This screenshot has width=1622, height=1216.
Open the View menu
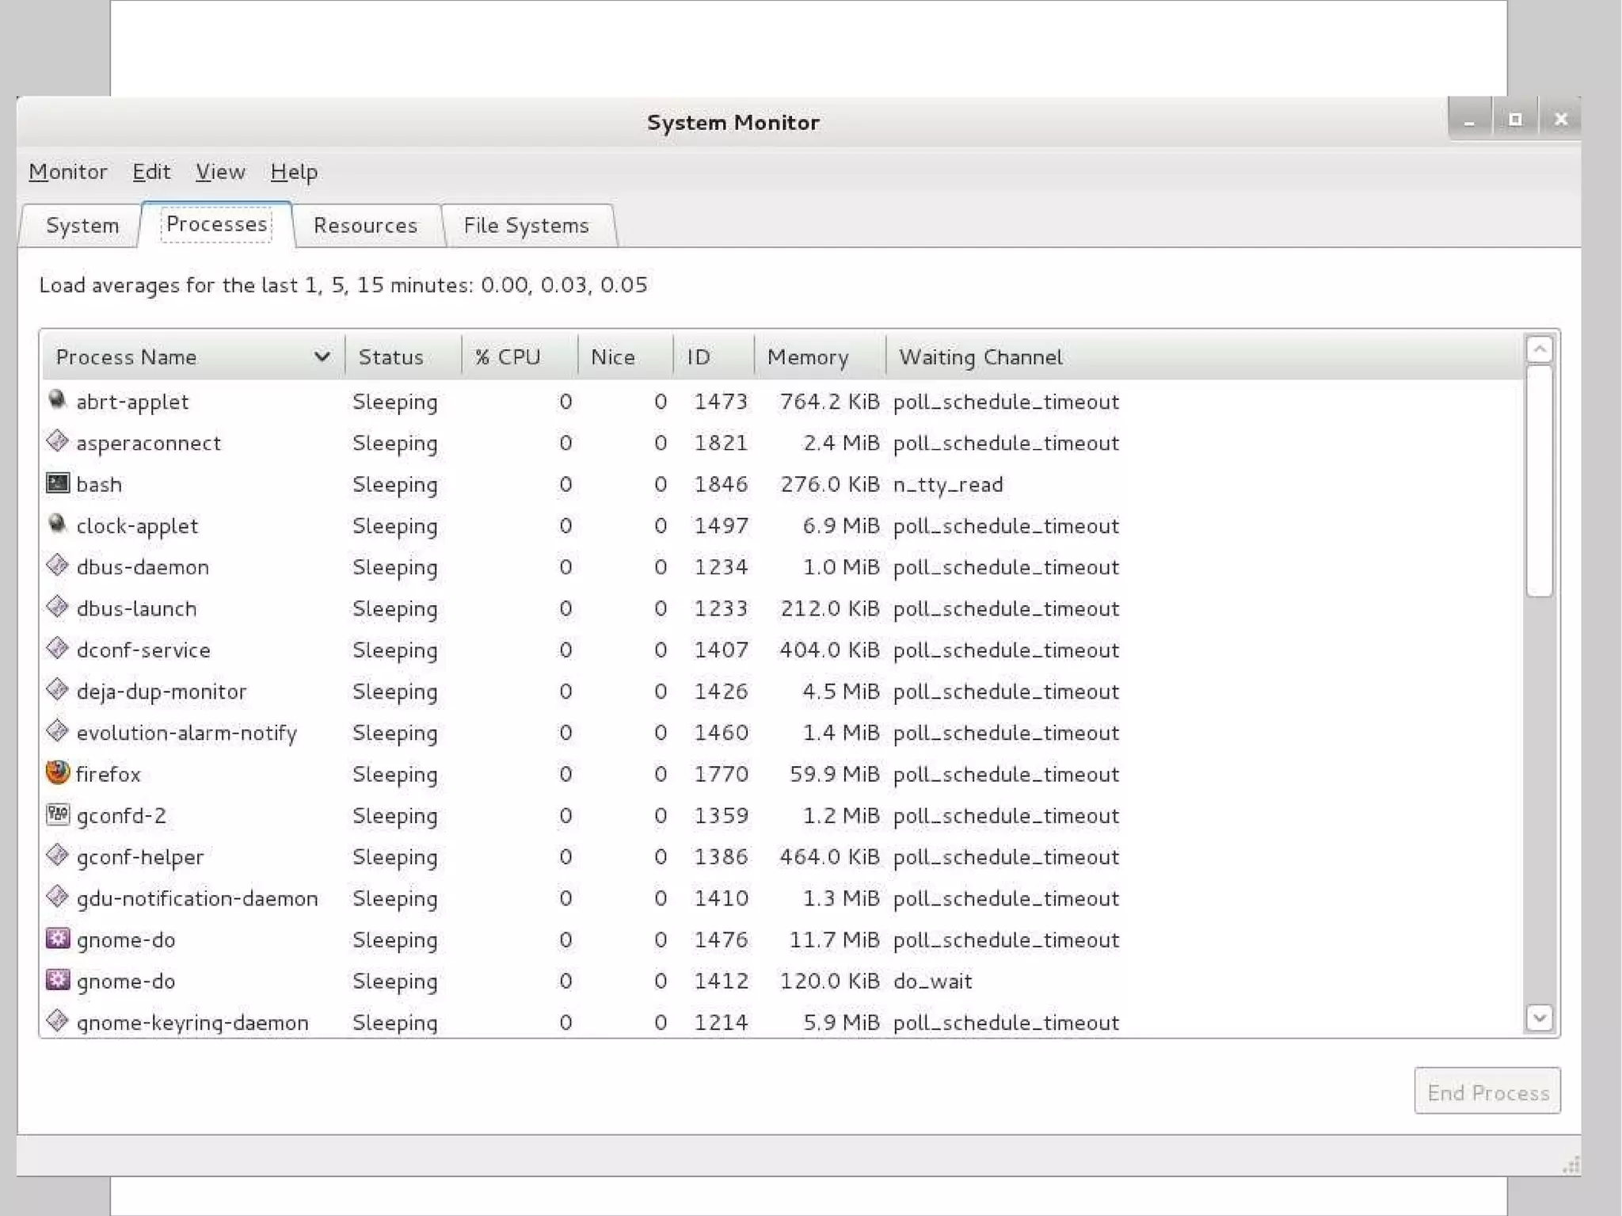(220, 172)
